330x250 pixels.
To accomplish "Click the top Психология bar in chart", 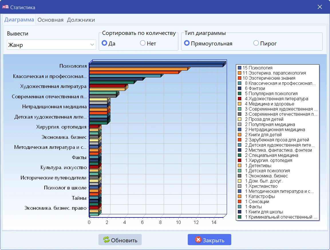I will point(157,64).
